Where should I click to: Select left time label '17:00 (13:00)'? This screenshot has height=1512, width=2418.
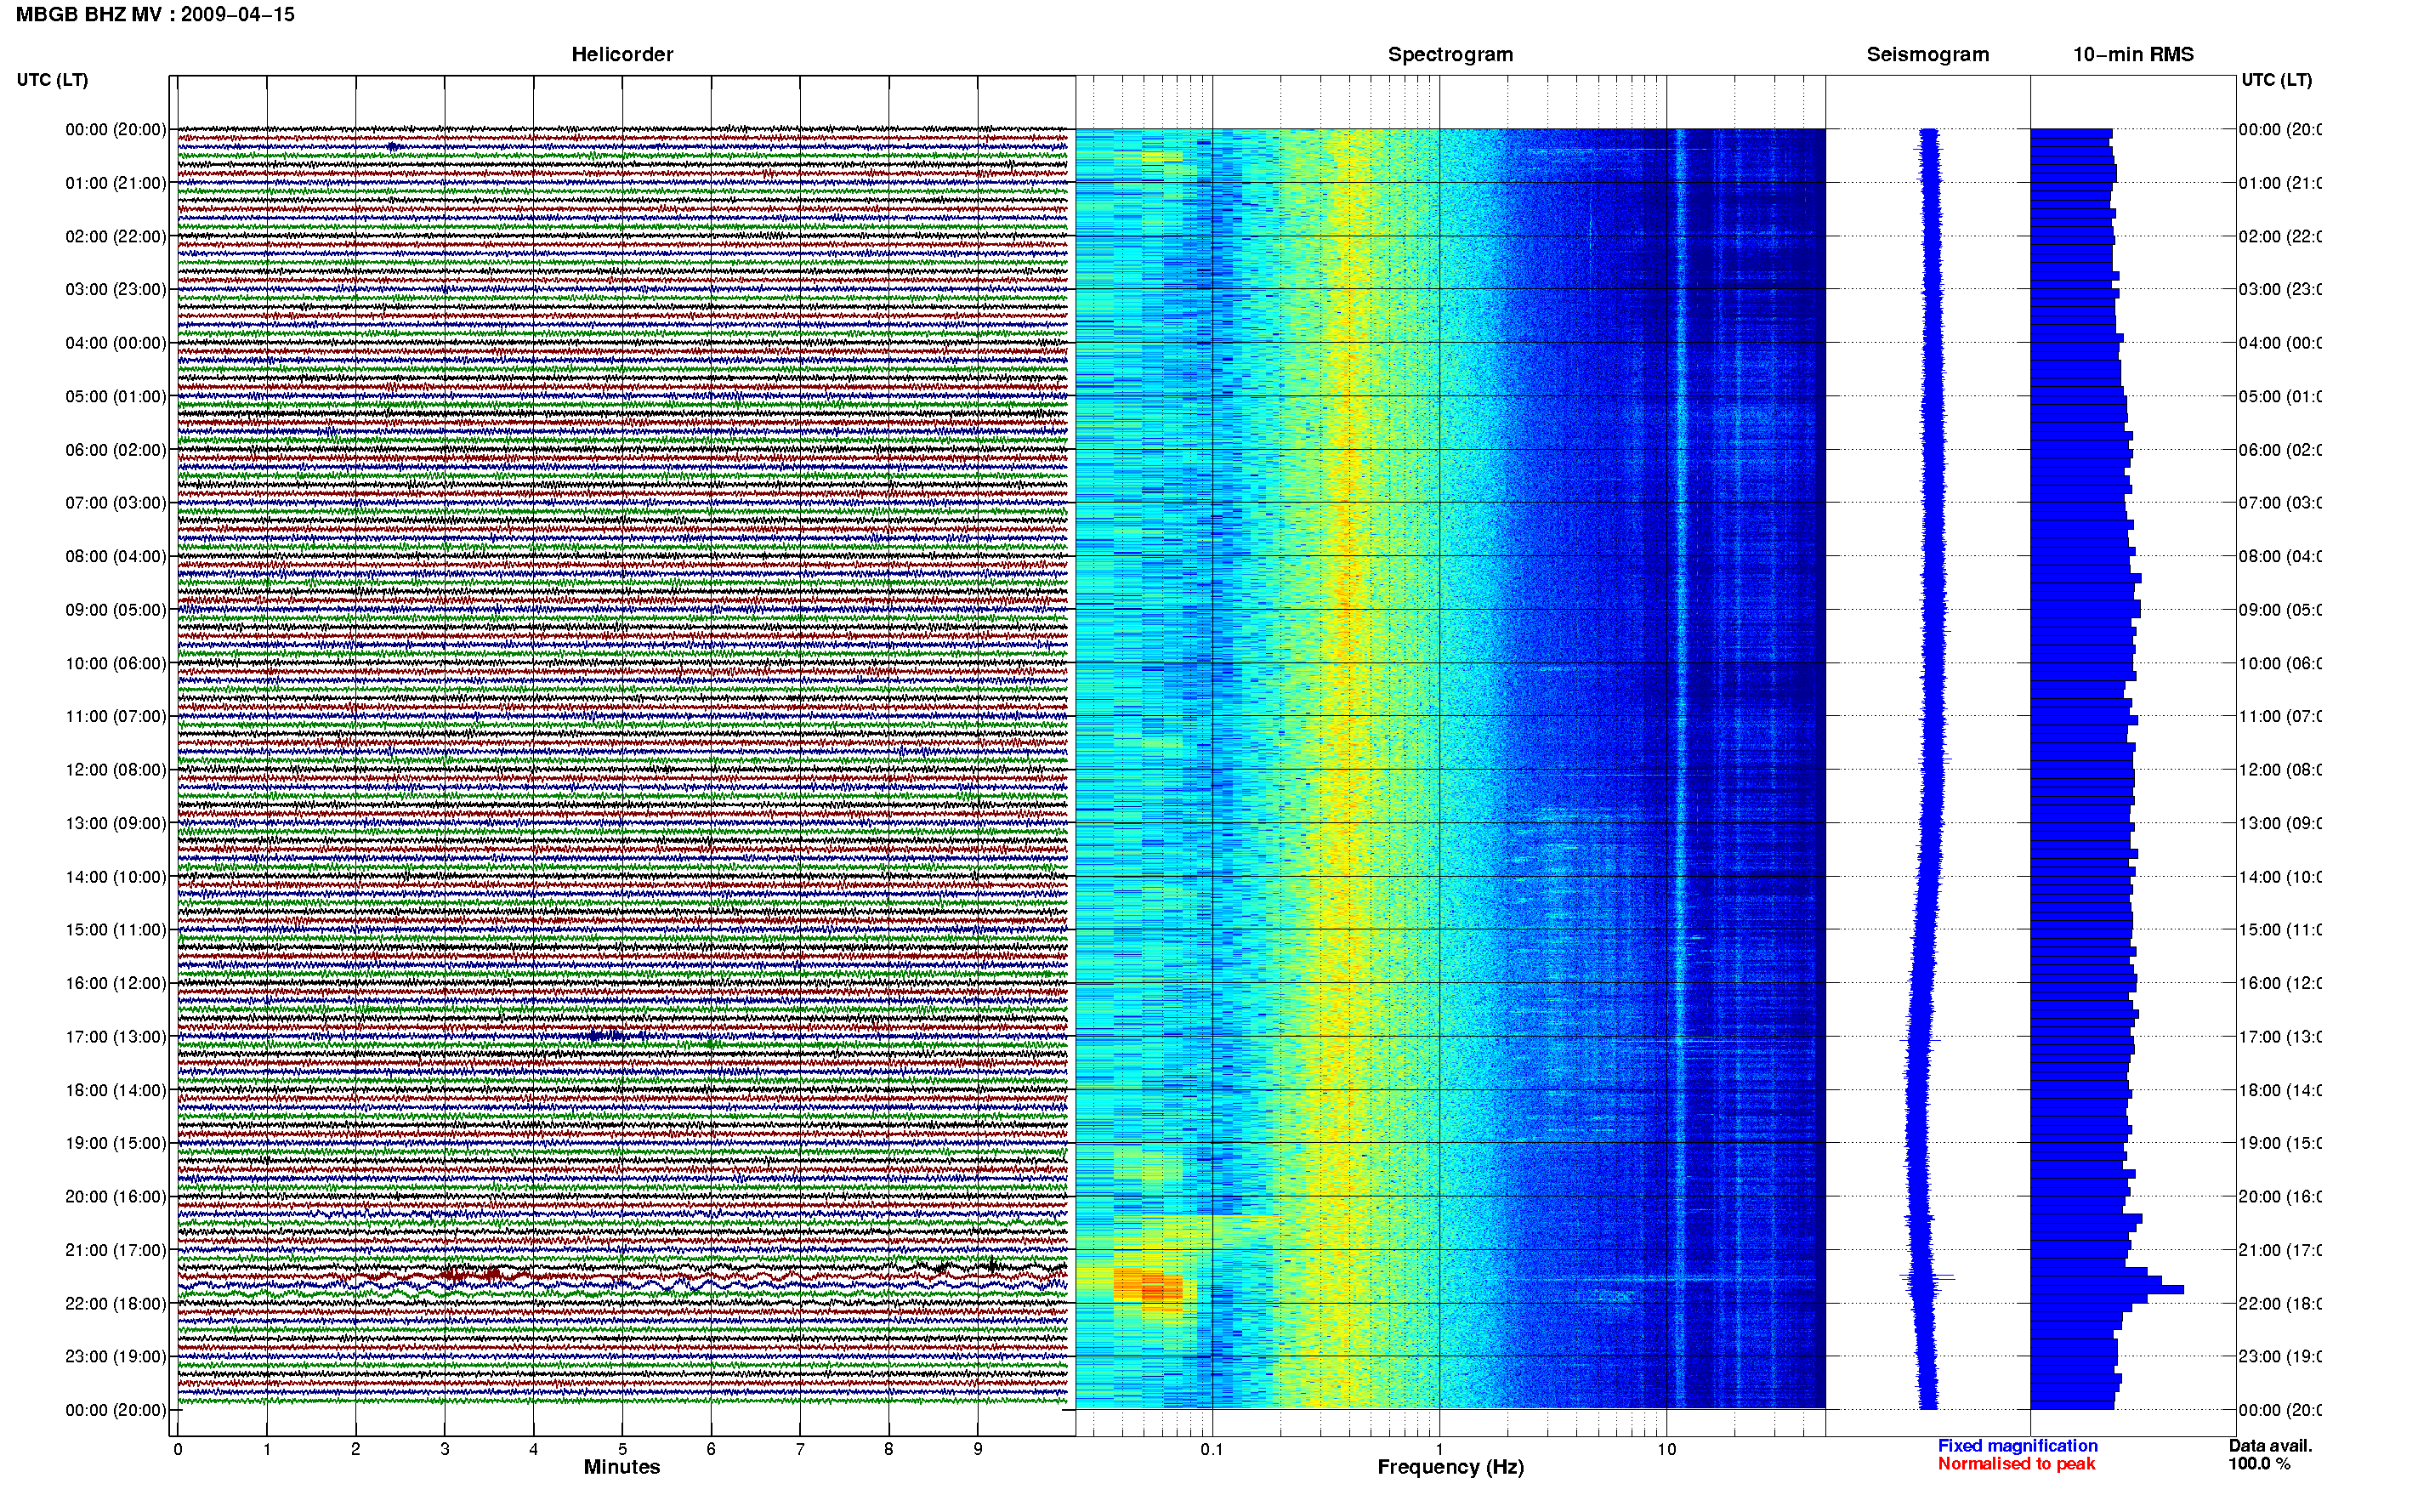tap(116, 1036)
